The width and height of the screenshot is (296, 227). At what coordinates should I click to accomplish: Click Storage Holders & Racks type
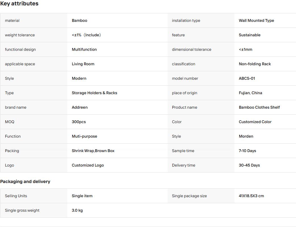(94, 93)
